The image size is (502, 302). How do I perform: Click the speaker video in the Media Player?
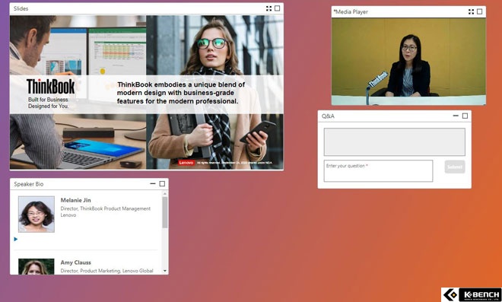[x=408, y=62]
